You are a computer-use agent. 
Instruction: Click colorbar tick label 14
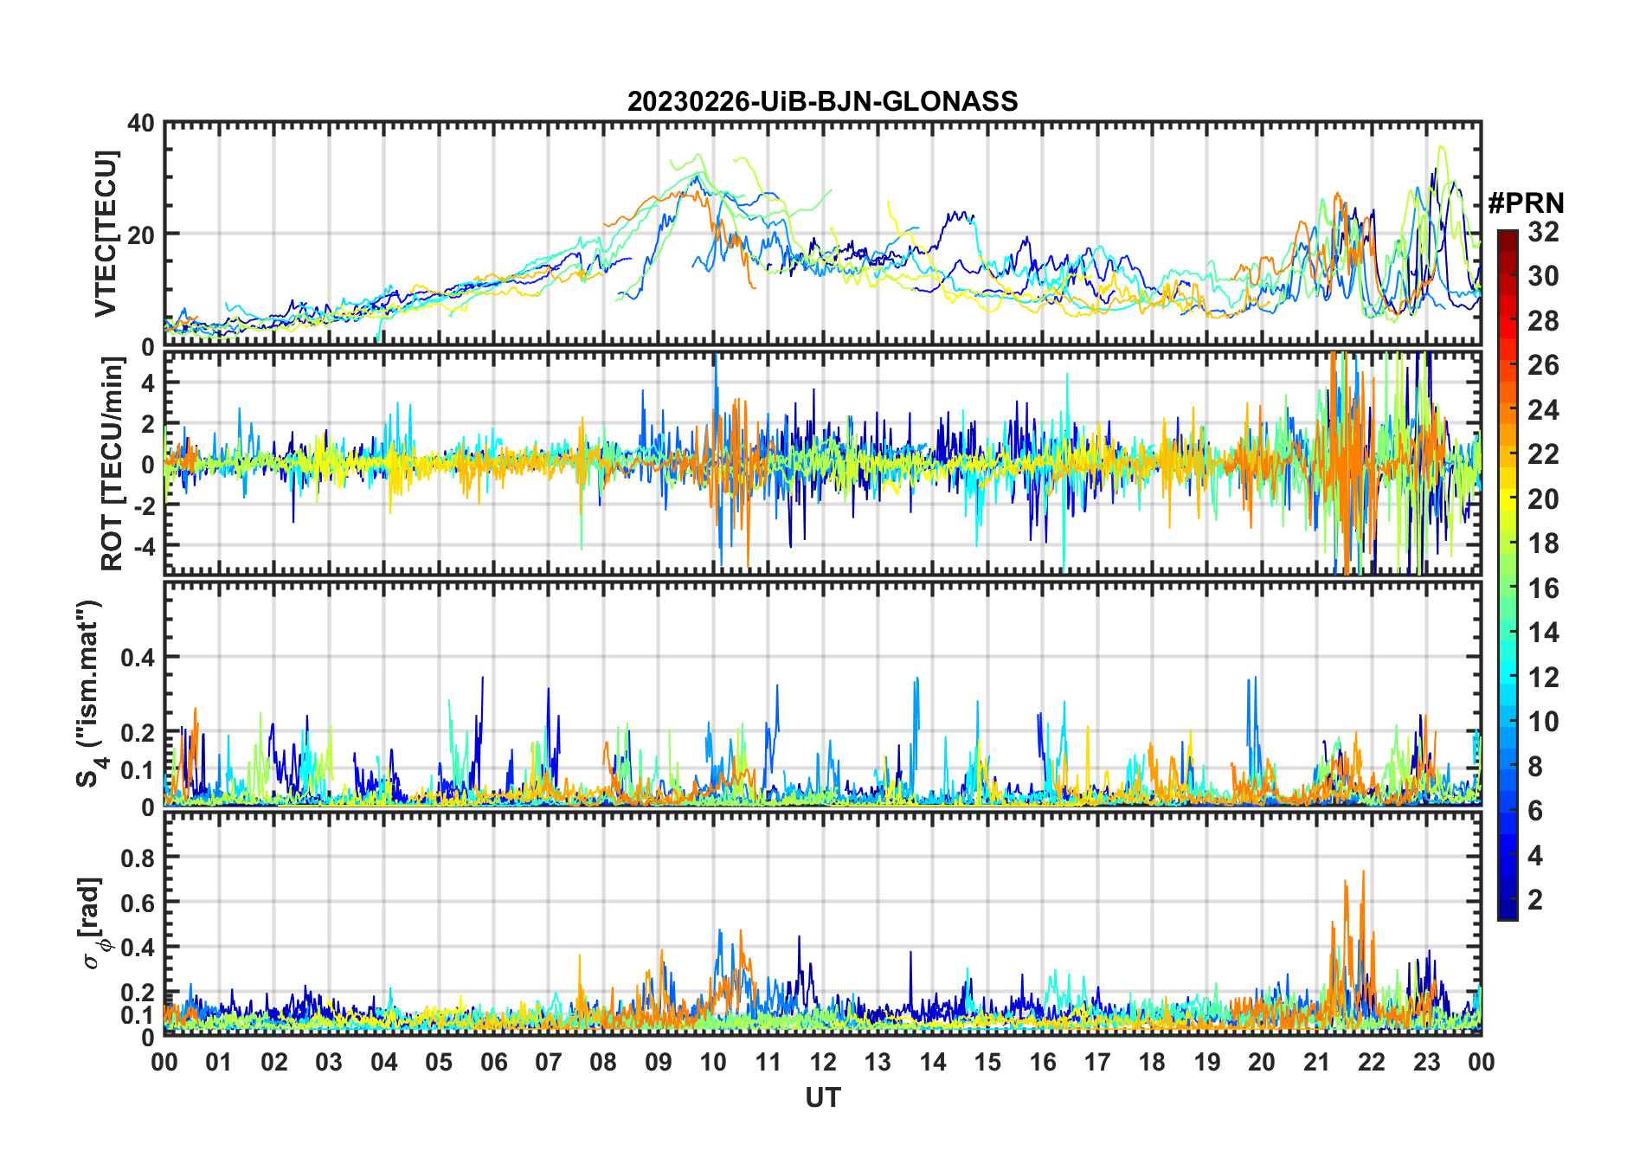1543,633
